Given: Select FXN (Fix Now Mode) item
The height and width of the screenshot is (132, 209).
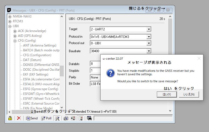Looking at the screenshot, I should coord(38,108).
